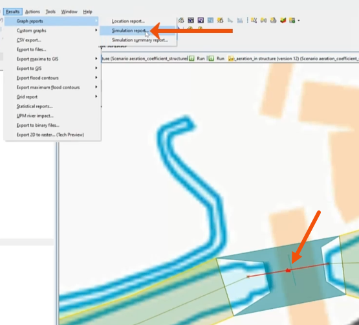Expand the Graph reports submenu arrow
Image resolution: width=359 pixels, height=325 pixels.
tap(96, 21)
